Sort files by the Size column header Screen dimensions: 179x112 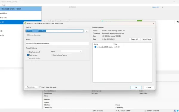point(116,44)
